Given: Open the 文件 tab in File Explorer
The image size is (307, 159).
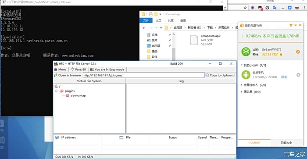Looking at the screenshot, I should tap(146, 21).
